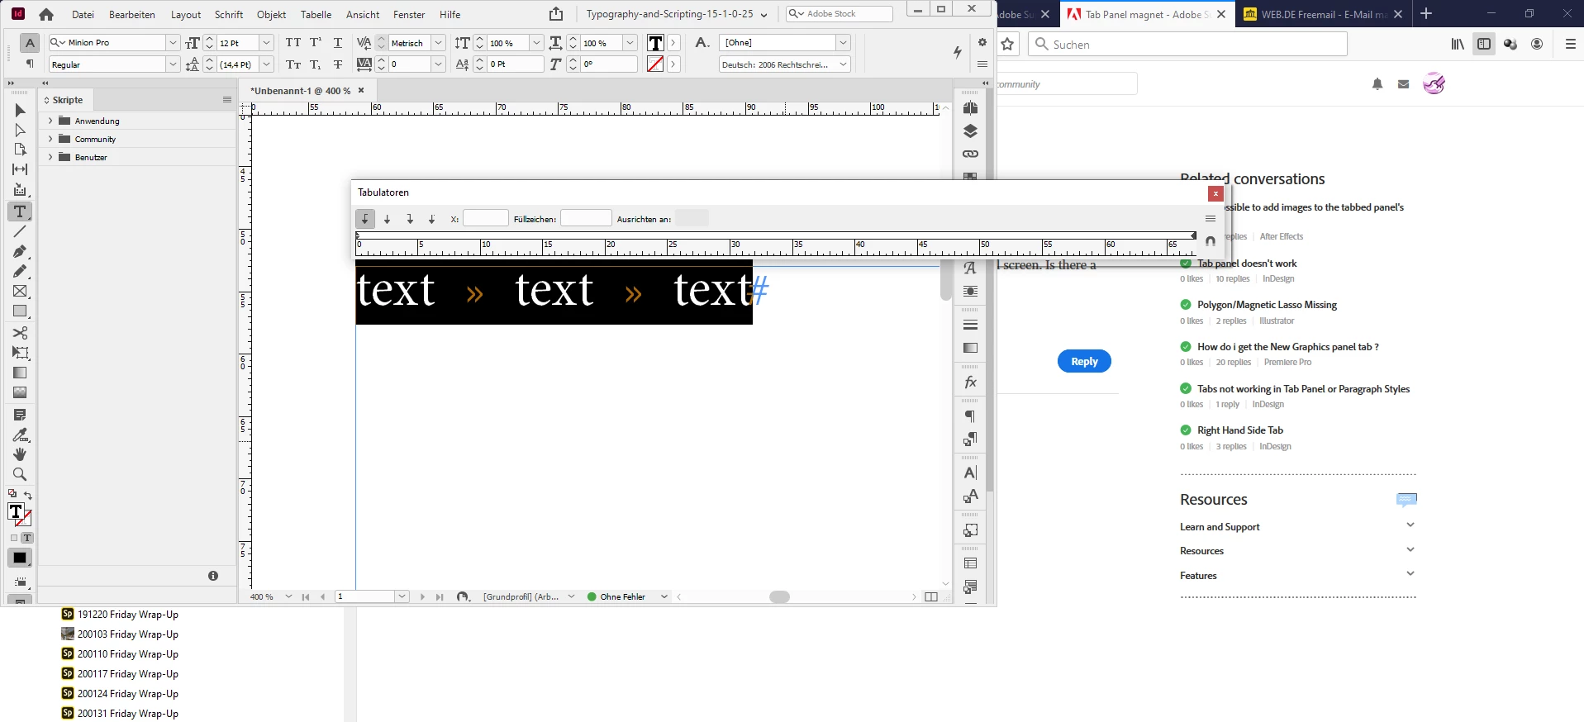Toggle paragraph formatting controls button

click(x=30, y=64)
